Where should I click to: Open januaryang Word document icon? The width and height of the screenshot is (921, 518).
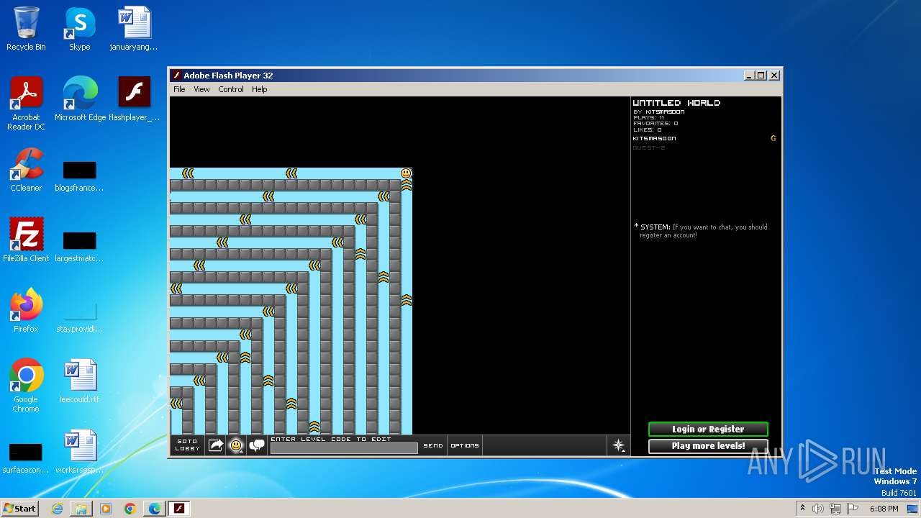[134, 29]
